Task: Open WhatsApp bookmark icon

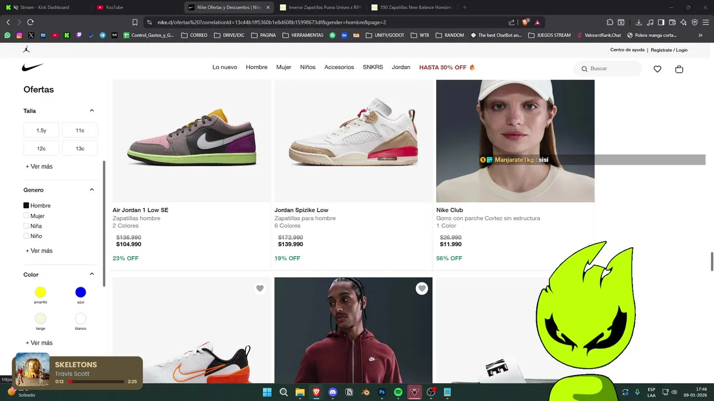Action: click(7, 35)
